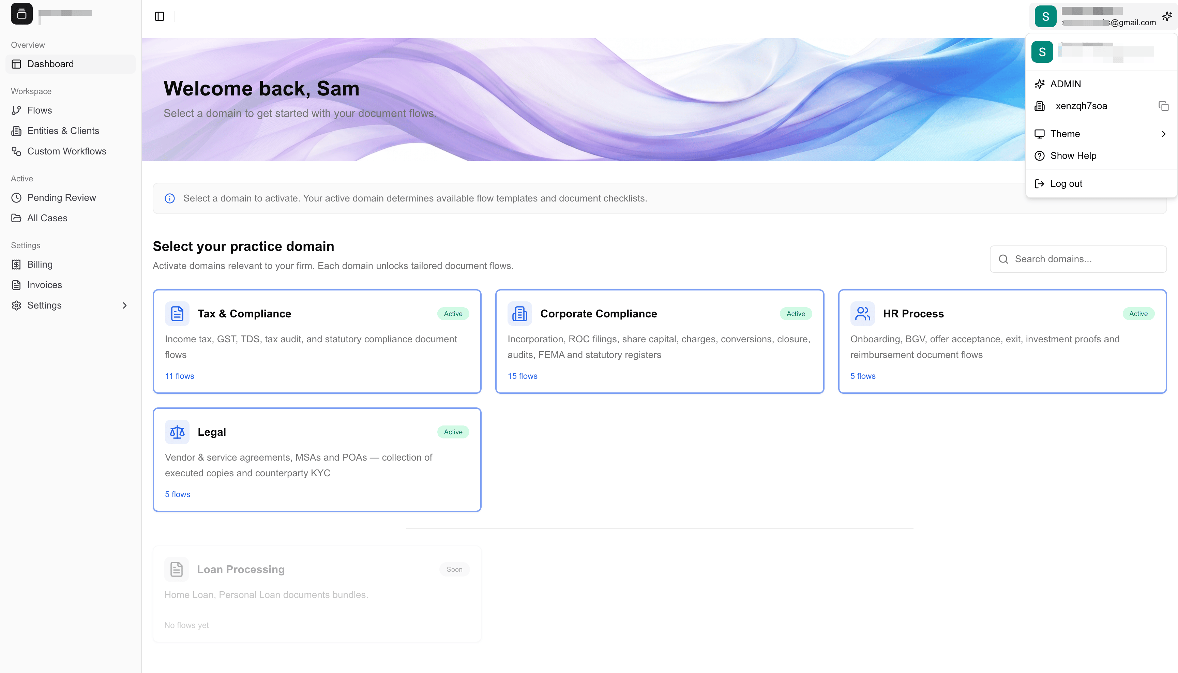
Task: Open Legal 5 flows link
Action: pos(178,495)
